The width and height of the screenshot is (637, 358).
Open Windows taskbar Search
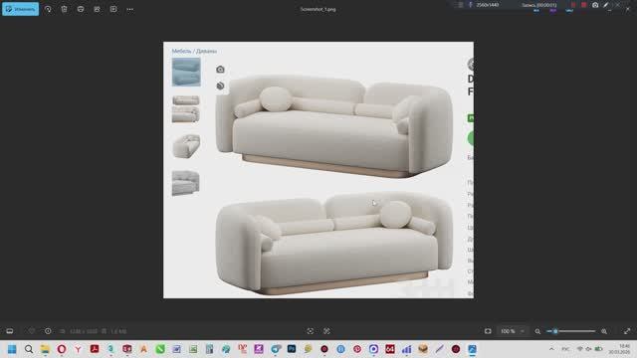click(x=29, y=349)
